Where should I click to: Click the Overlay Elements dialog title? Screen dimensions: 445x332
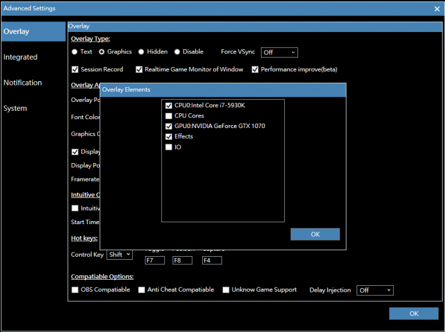coord(126,90)
